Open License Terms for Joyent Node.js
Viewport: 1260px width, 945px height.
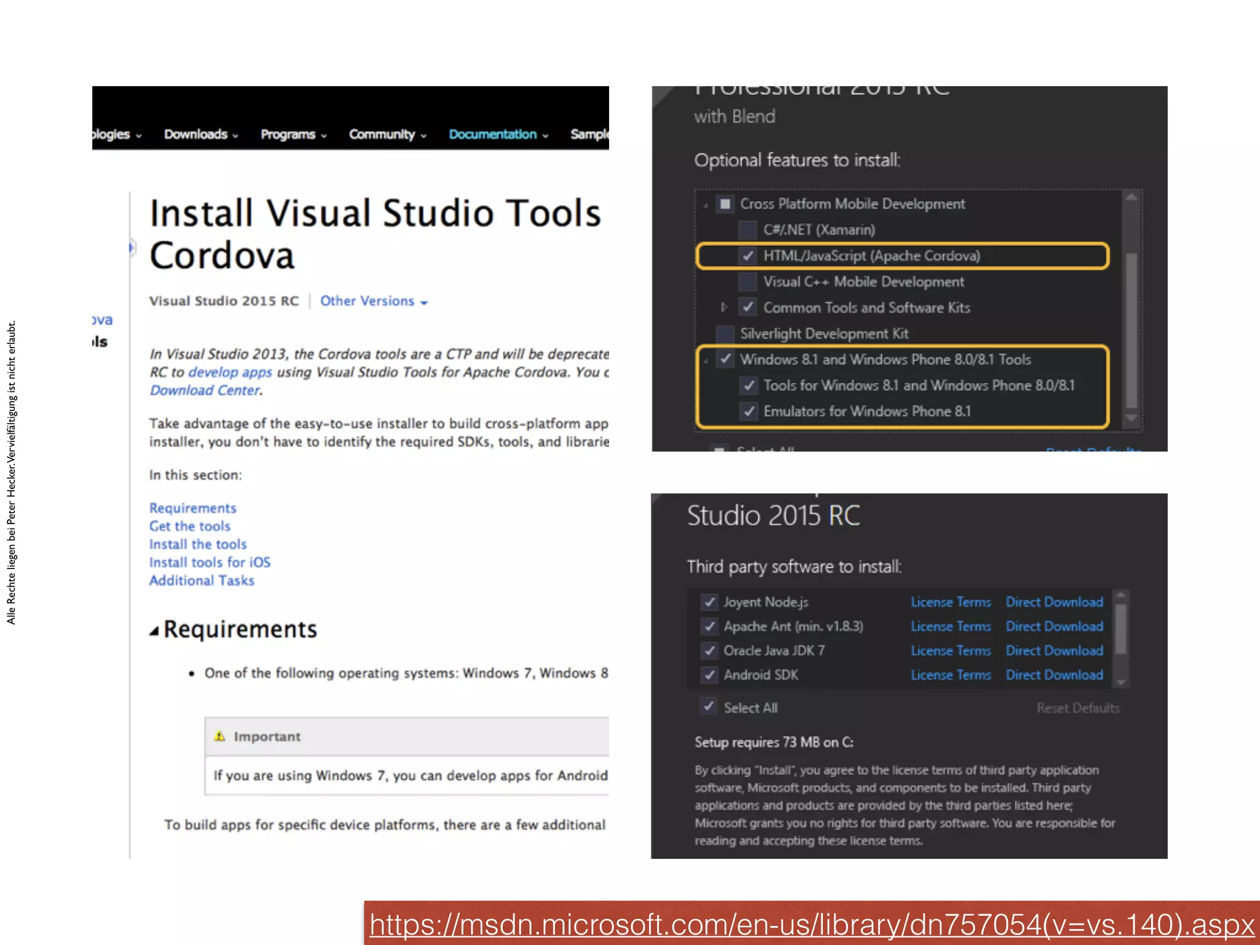[951, 602]
